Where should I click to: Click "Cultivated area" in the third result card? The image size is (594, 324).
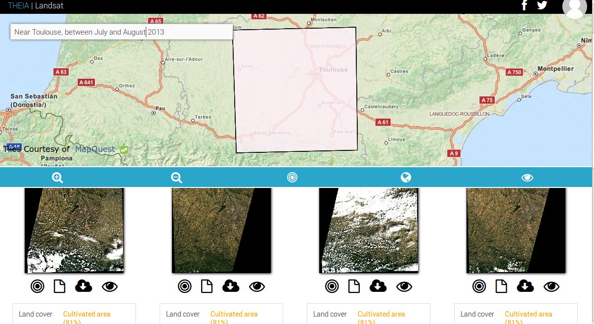(x=382, y=314)
